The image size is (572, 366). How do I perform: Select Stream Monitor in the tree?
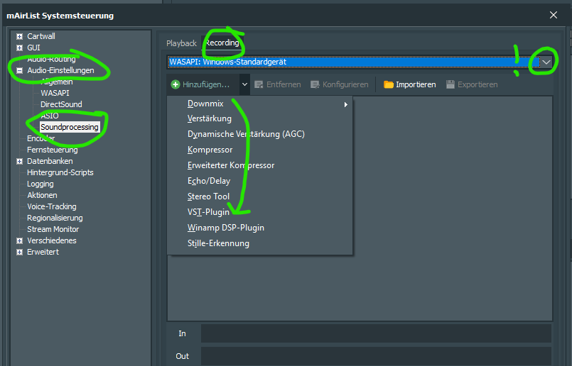53,229
